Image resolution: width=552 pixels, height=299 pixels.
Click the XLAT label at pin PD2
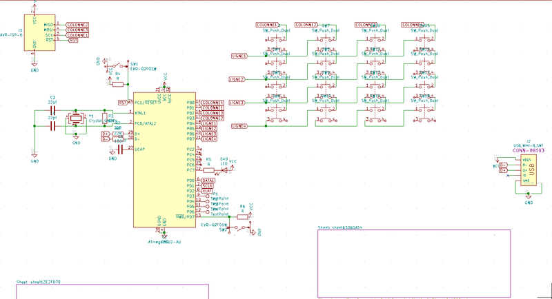207,191
